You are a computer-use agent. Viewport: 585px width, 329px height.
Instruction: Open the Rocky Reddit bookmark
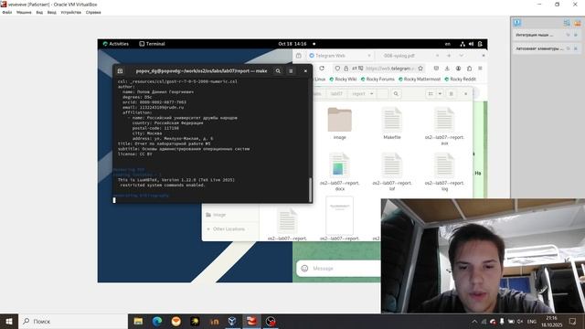460,80
